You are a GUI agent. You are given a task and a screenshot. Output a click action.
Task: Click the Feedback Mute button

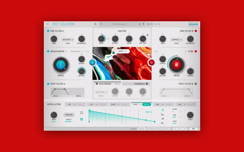pyautogui.click(x=154, y=129)
